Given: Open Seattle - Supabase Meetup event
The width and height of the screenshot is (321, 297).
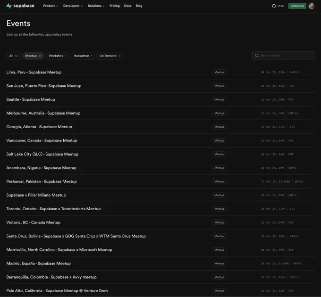Looking at the screenshot, I should pos(31,99).
